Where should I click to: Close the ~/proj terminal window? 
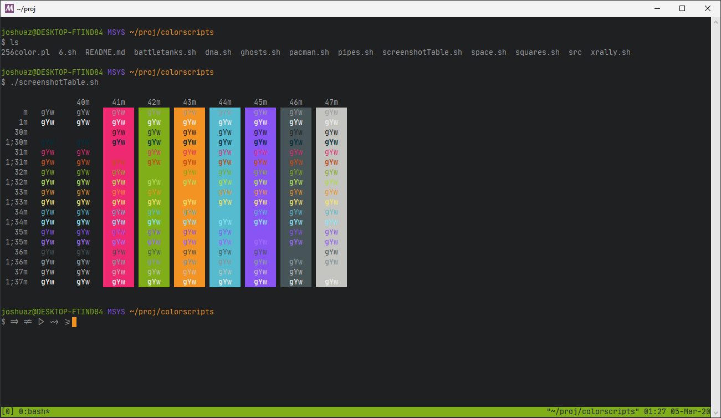[708, 8]
